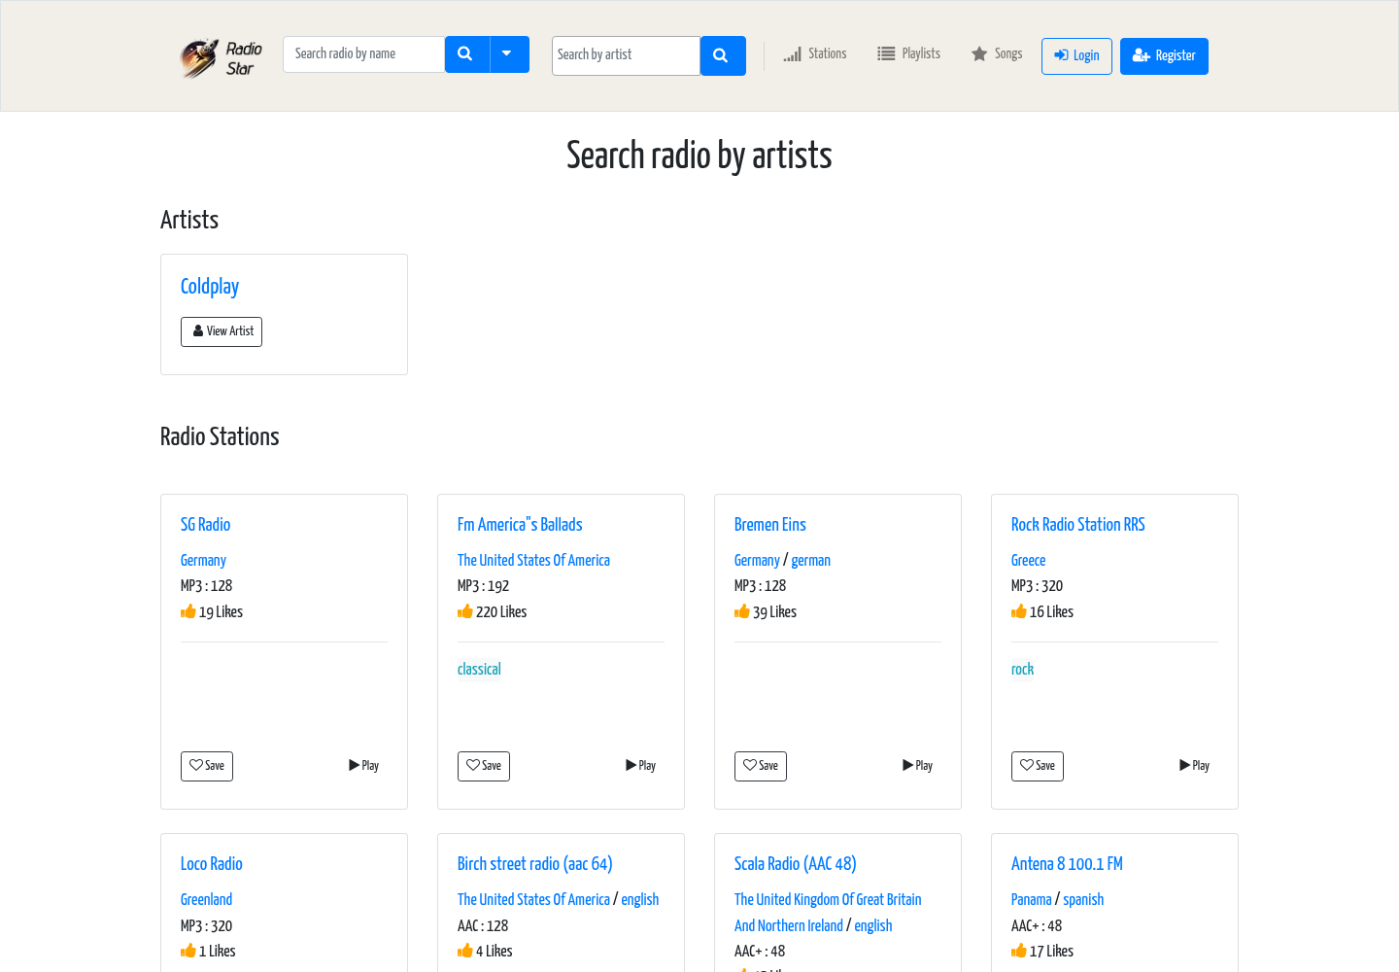The height and width of the screenshot is (972, 1399).
Task: Click the rock genre tag
Action: (1022, 669)
